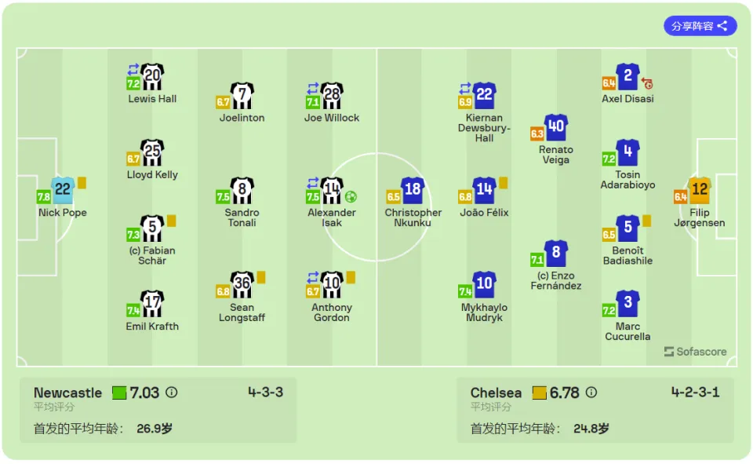This screenshot has height=464, width=753.
Task: Click Chelsea's yellow rating color square
Action: coord(540,393)
